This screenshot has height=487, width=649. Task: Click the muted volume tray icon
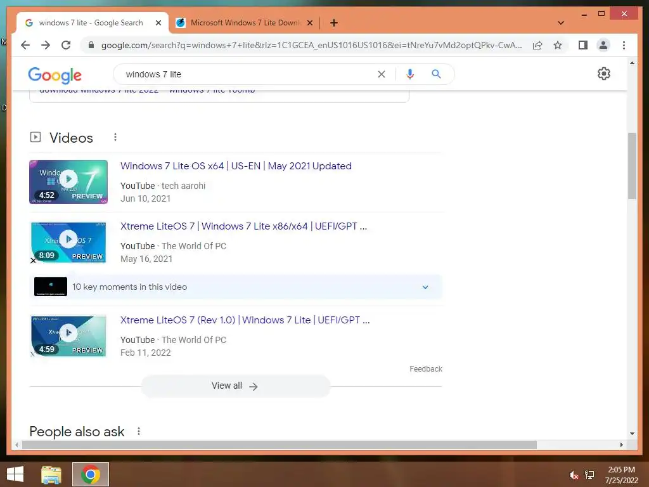pyautogui.click(x=573, y=475)
